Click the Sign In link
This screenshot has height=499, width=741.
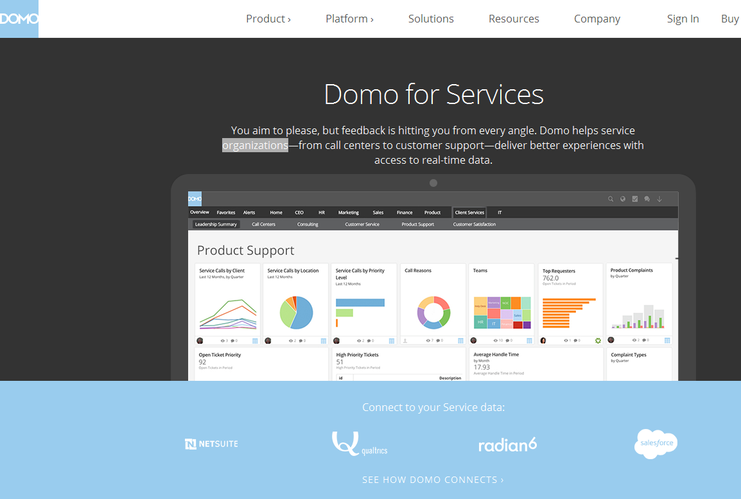coord(683,19)
